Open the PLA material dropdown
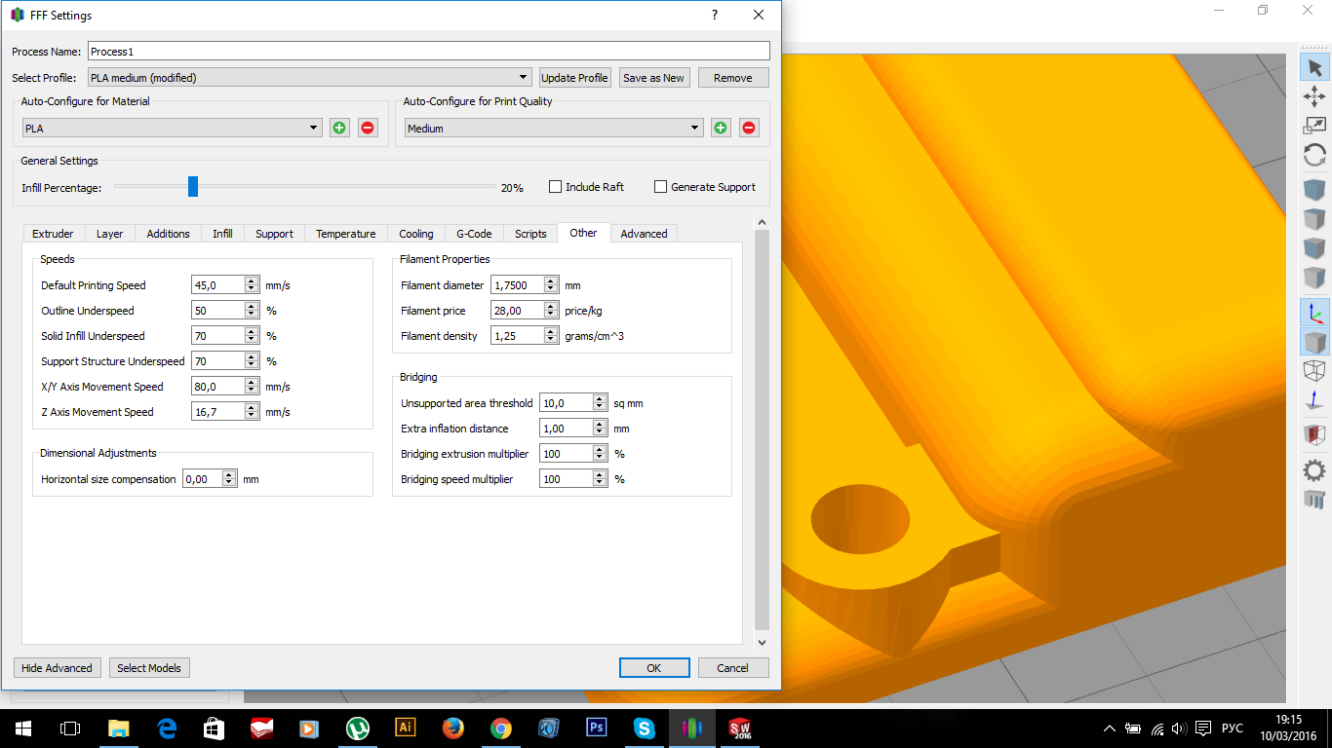 click(172, 128)
